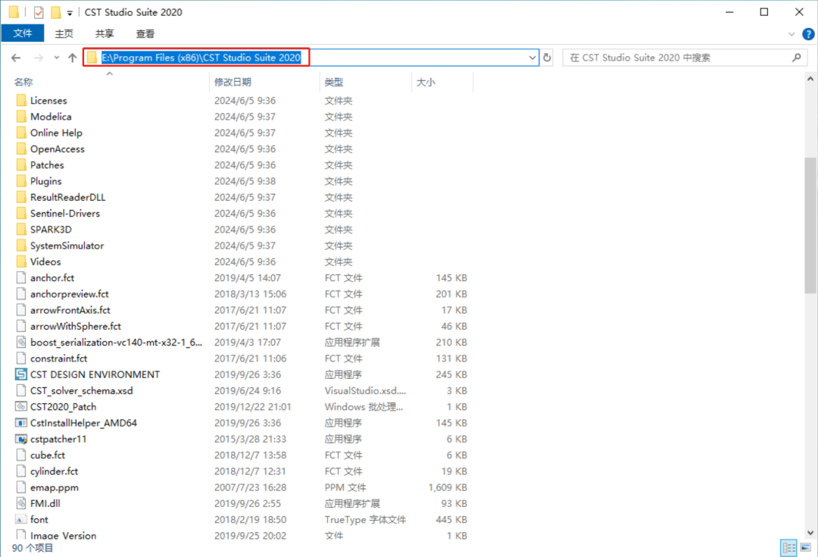
Task: Click the New Folder icon in title bar
Action: (x=55, y=12)
